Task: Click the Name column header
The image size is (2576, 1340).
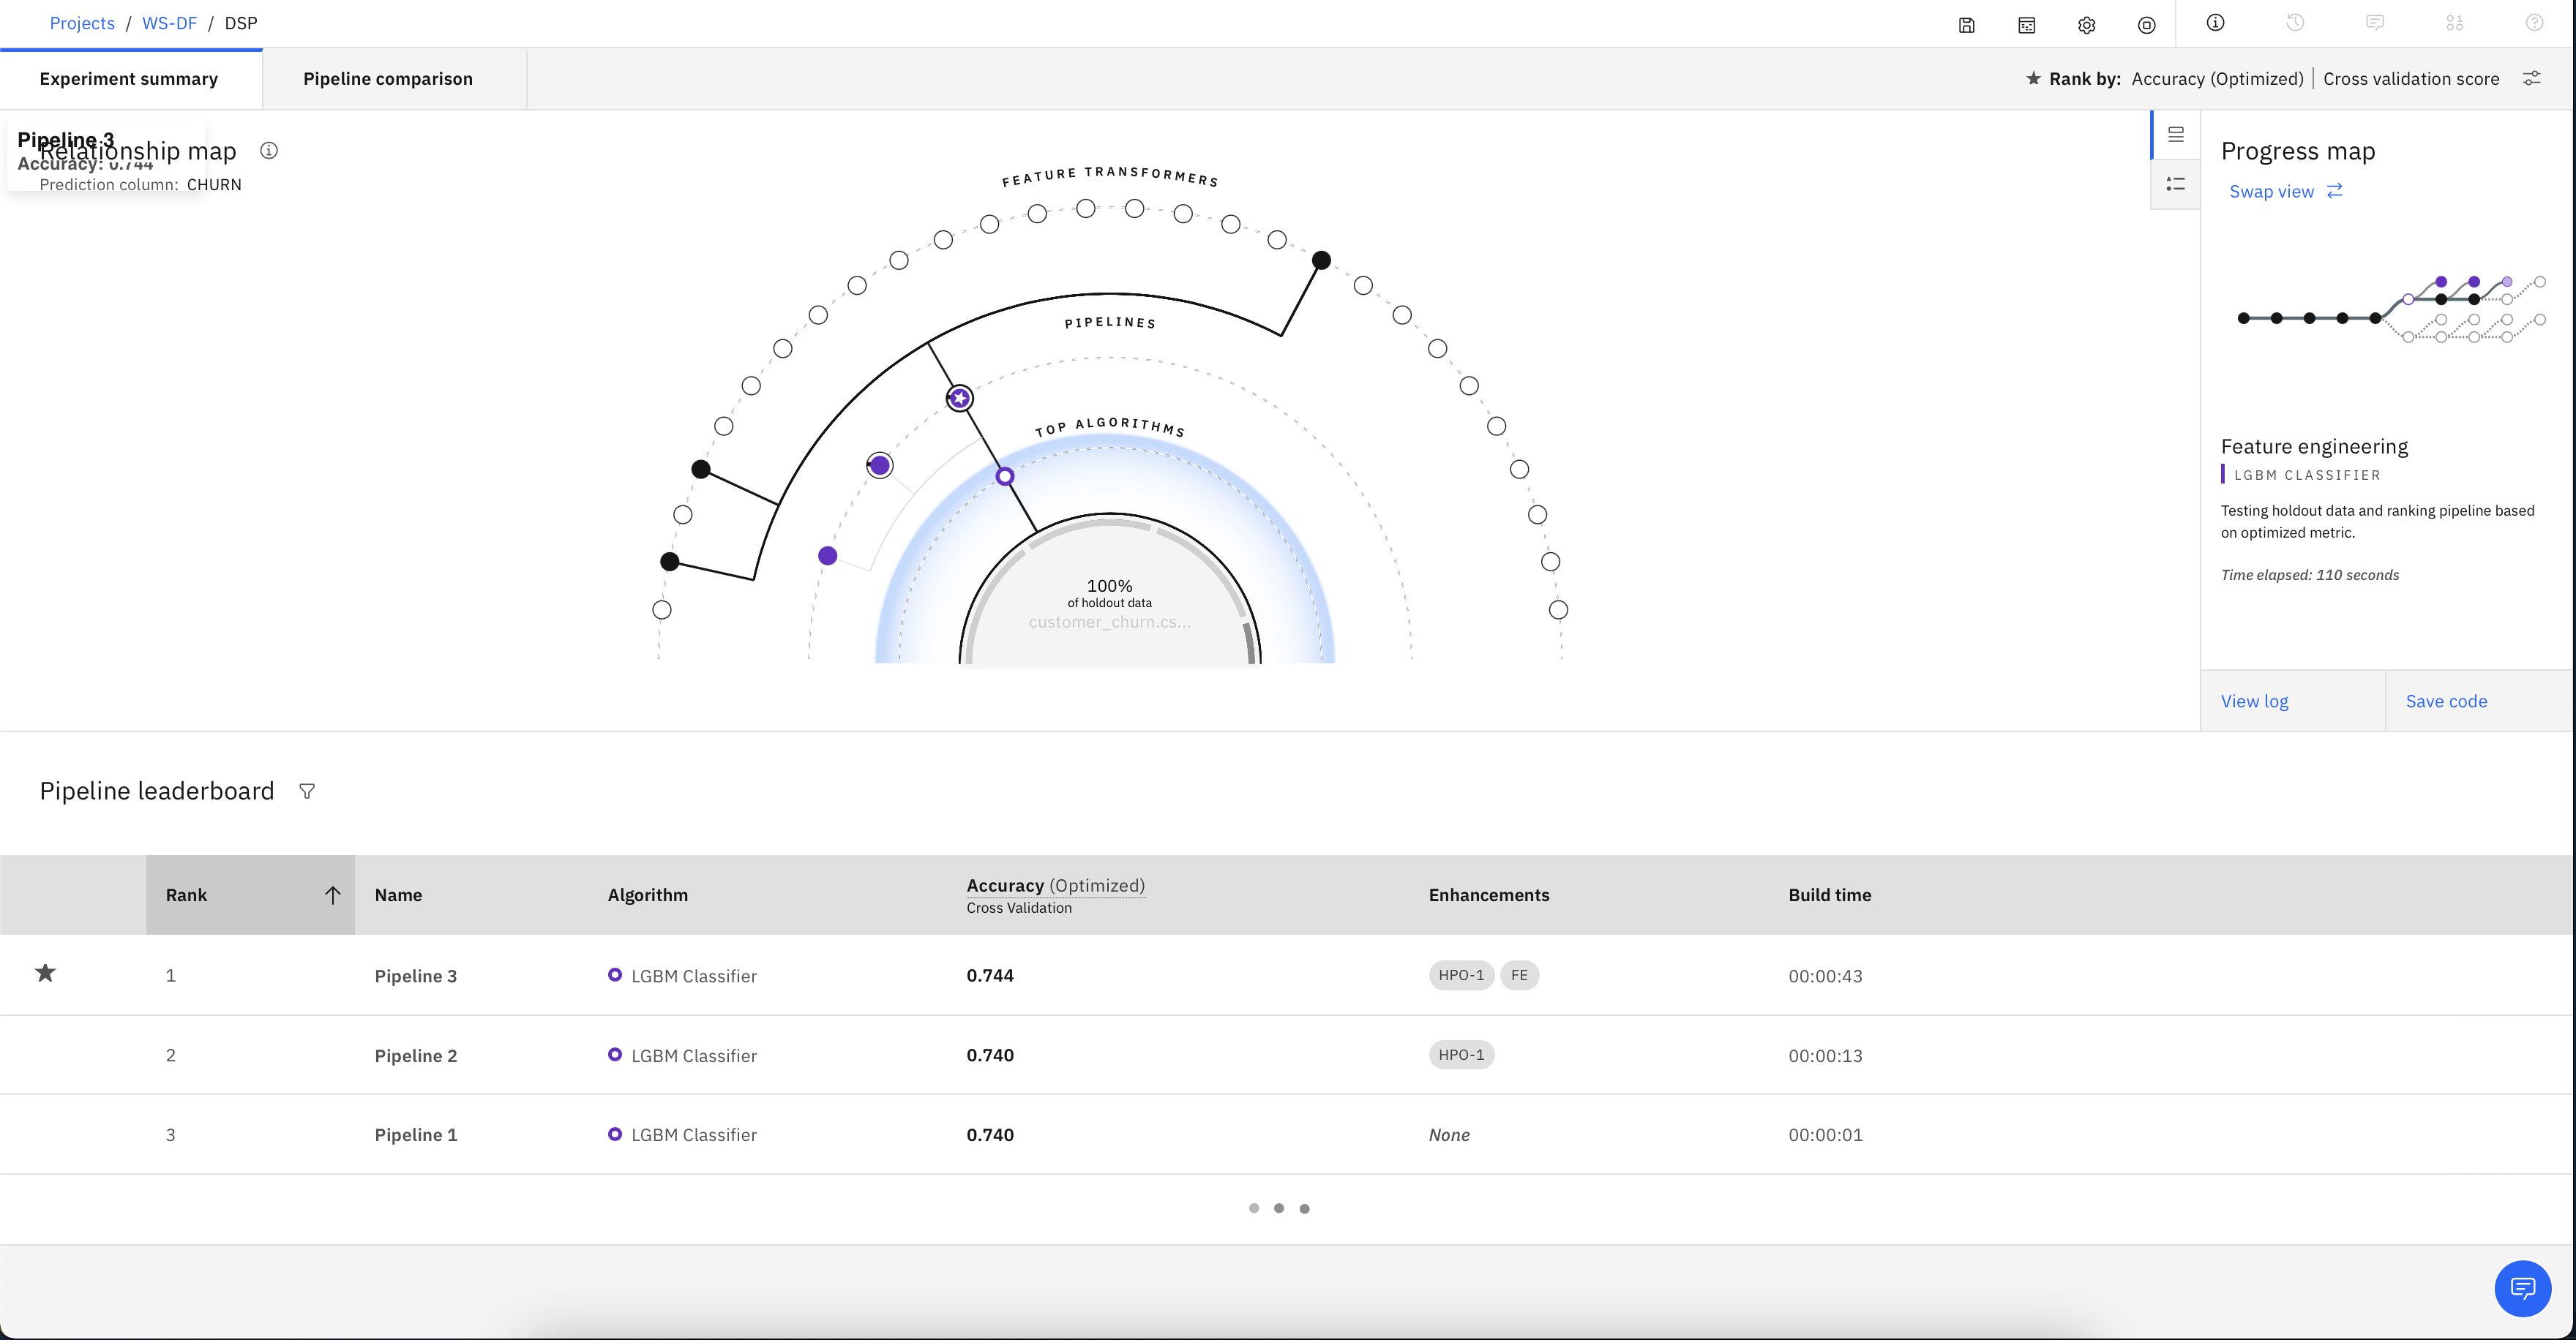Action: 398,895
